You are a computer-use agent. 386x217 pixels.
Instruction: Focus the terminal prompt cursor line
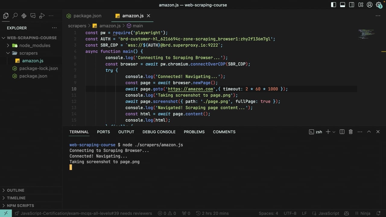71,167
